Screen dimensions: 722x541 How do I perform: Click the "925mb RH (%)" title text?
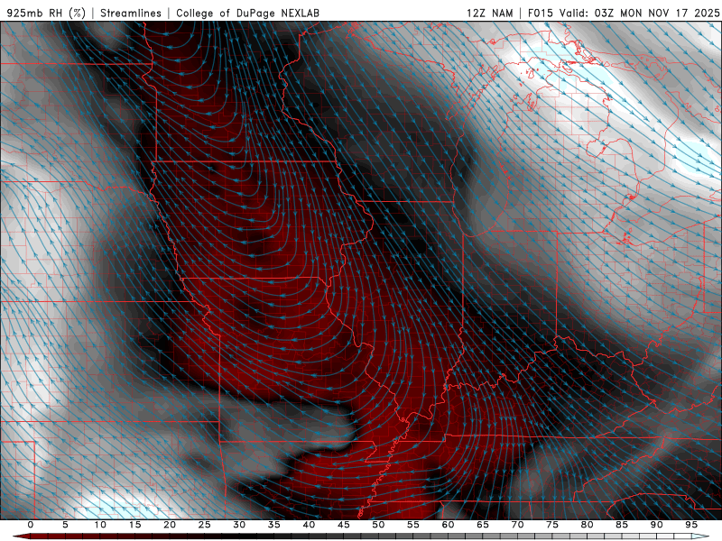[46, 13]
